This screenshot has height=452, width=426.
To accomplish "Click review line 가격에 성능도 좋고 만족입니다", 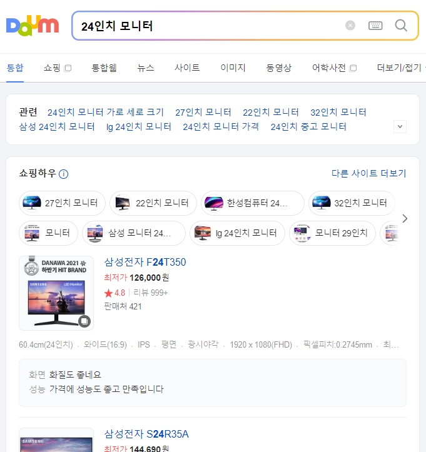I will coord(106,389).
